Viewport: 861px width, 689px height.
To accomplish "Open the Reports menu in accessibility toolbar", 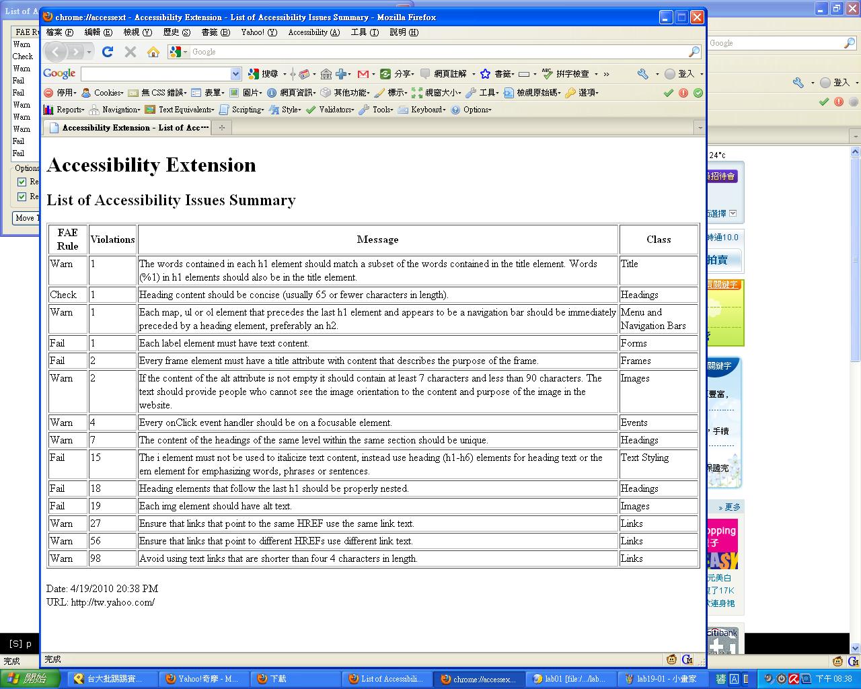I will point(64,110).
